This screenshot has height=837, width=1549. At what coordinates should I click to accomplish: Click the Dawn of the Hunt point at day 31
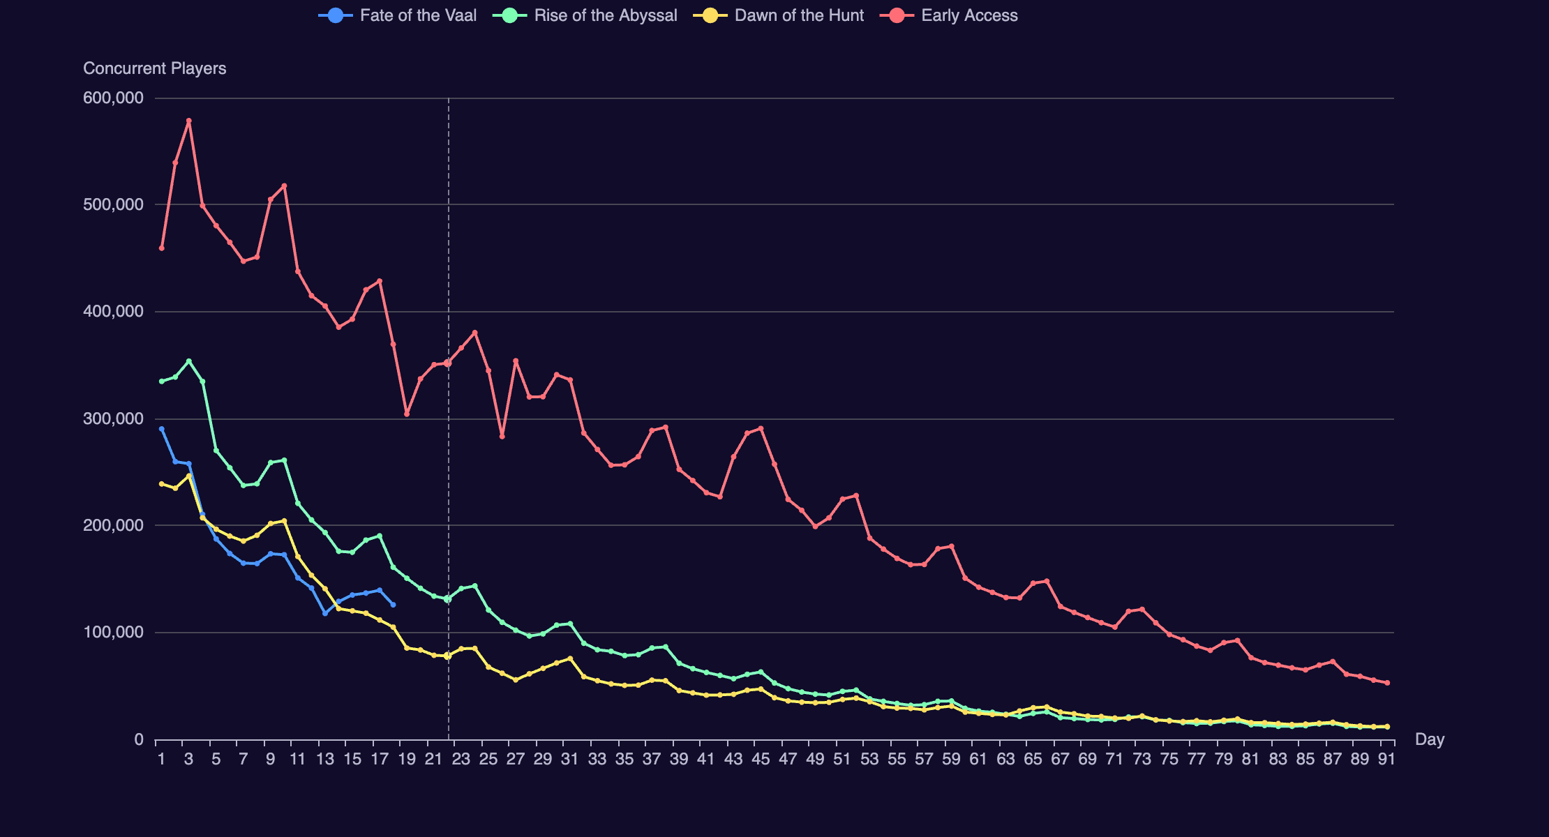click(x=570, y=658)
